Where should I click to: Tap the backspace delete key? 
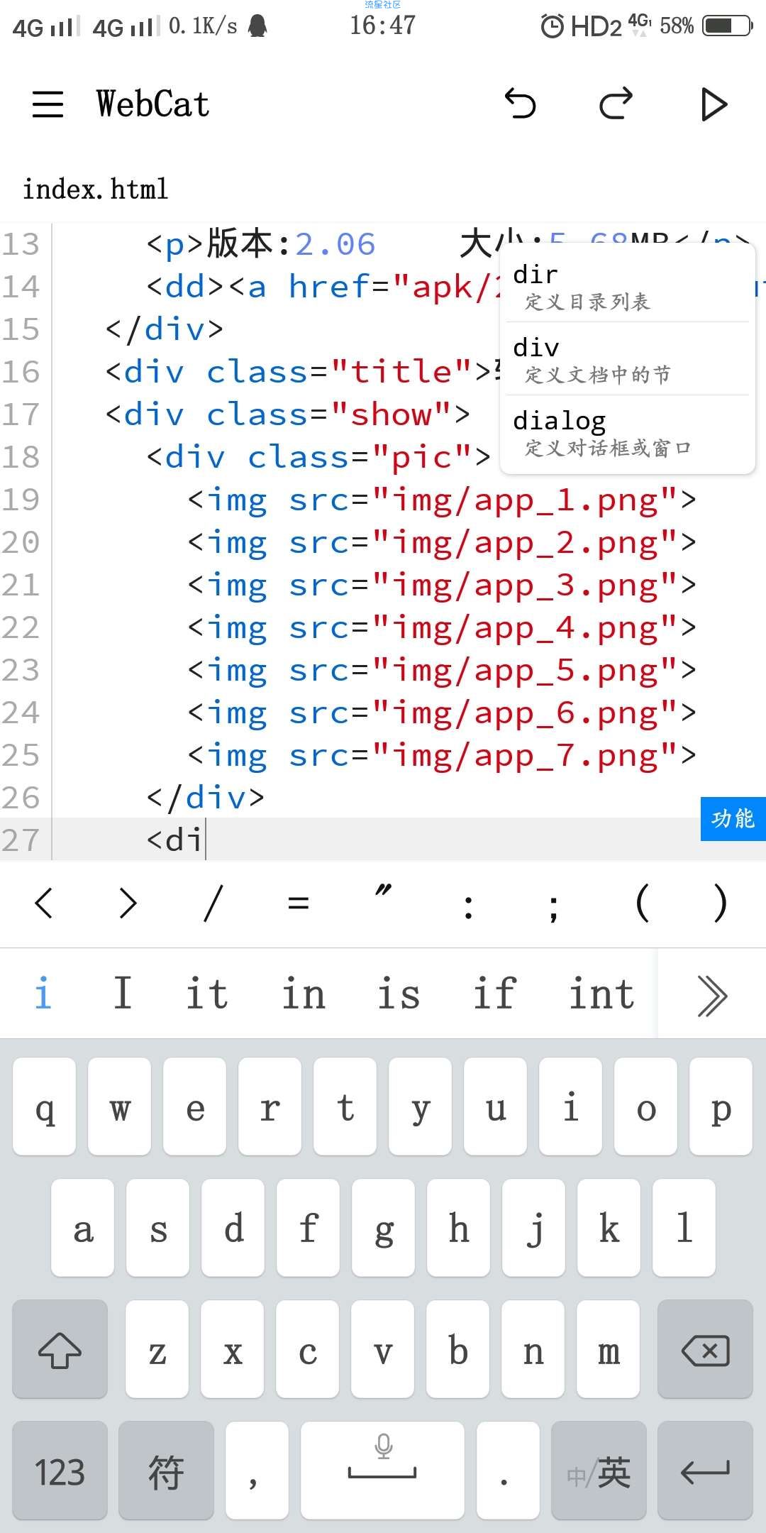coord(705,1349)
